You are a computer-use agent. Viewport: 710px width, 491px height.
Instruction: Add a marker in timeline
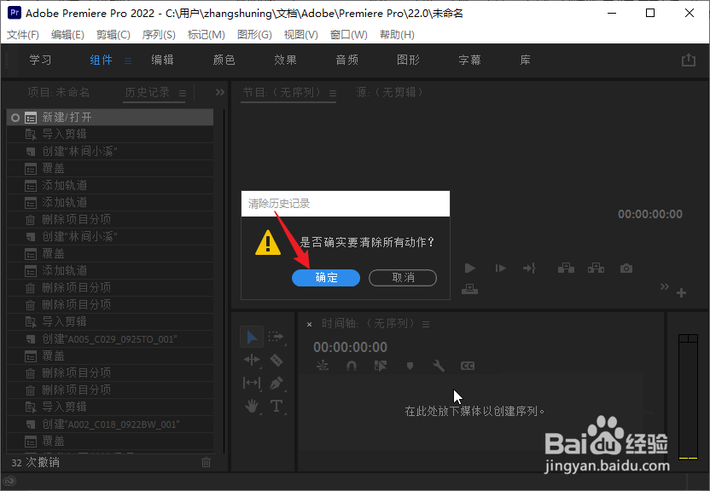(410, 366)
